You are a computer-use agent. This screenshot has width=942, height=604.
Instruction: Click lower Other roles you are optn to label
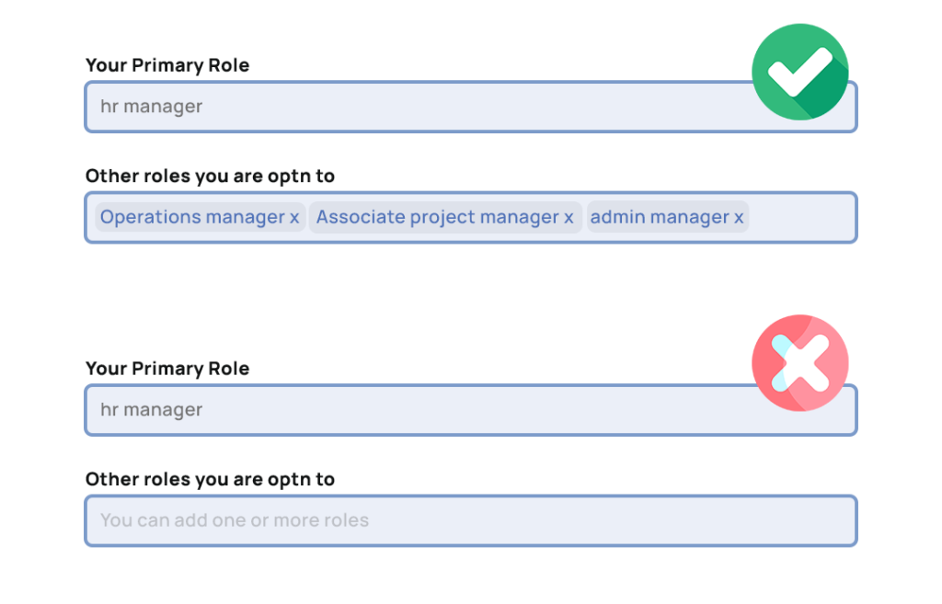point(210,479)
